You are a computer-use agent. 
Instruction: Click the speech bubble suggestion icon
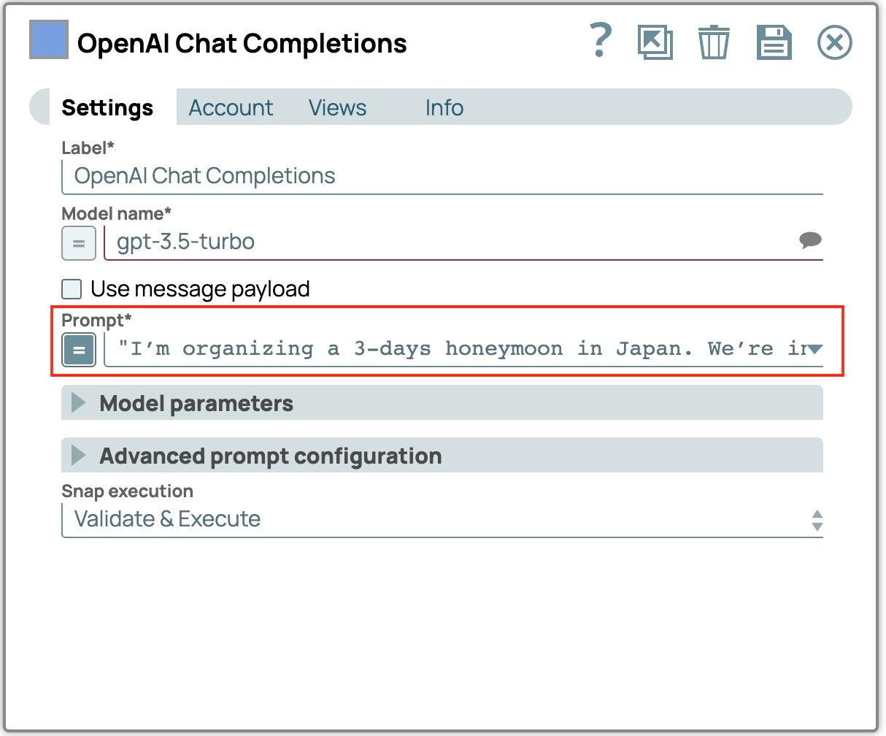point(810,240)
